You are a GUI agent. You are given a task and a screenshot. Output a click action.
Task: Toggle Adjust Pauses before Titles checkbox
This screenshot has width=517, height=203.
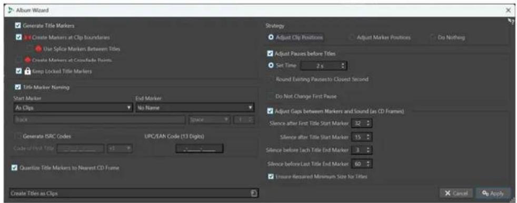click(x=271, y=53)
